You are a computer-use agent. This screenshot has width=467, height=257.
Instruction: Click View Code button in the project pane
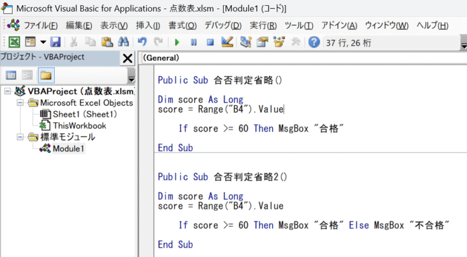pos(11,75)
